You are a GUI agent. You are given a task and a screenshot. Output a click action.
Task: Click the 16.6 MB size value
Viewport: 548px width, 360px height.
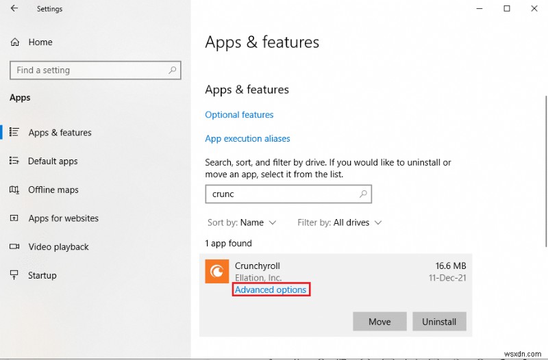[x=451, y=266]
